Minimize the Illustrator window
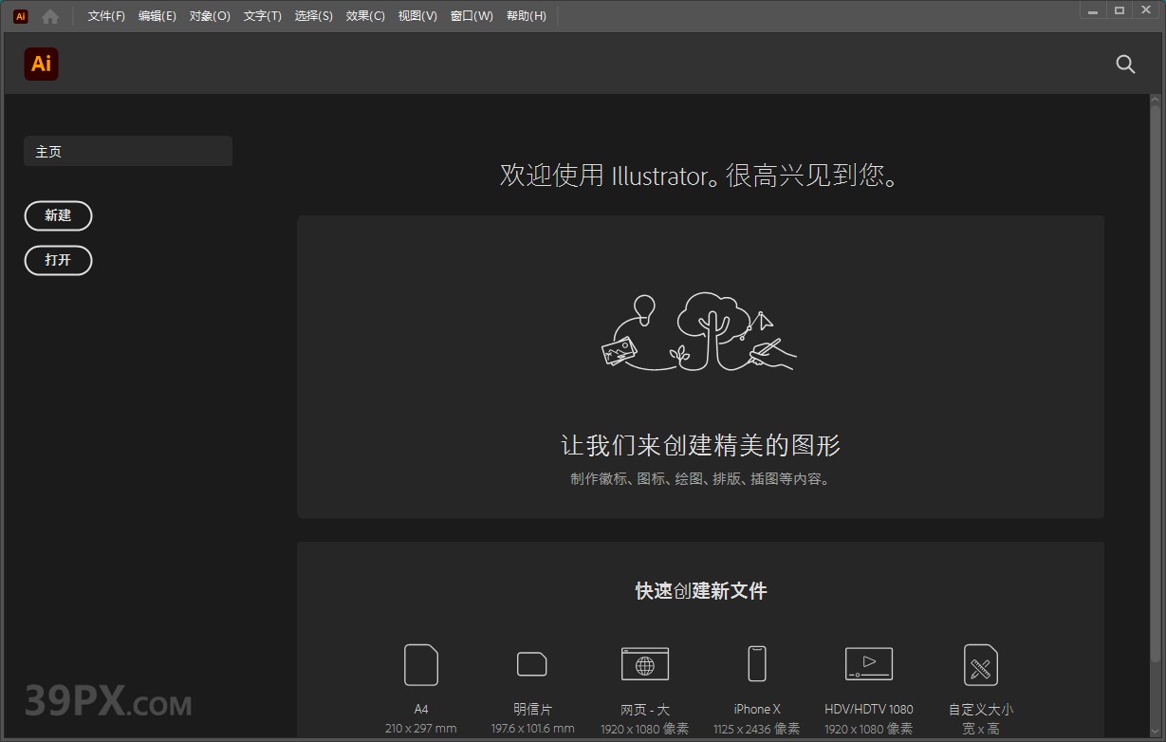Screen dimensions: 1166x742 point(1094,9)
